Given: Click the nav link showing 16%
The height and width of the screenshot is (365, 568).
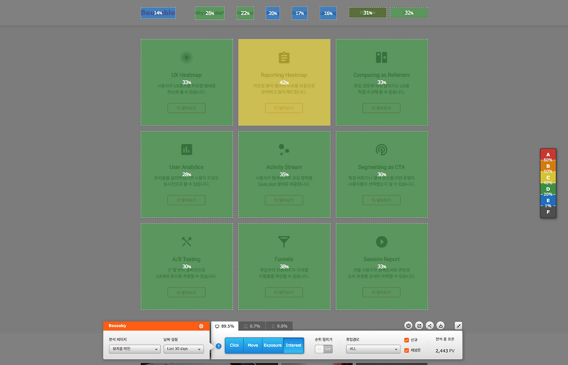Looking at the screenshot, I should point(328,13).
